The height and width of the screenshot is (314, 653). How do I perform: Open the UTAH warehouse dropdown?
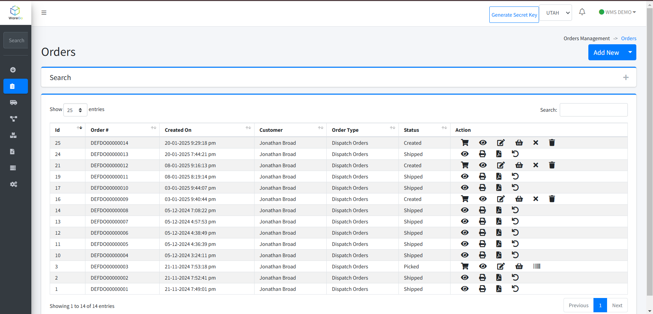[x=556, y=13]
